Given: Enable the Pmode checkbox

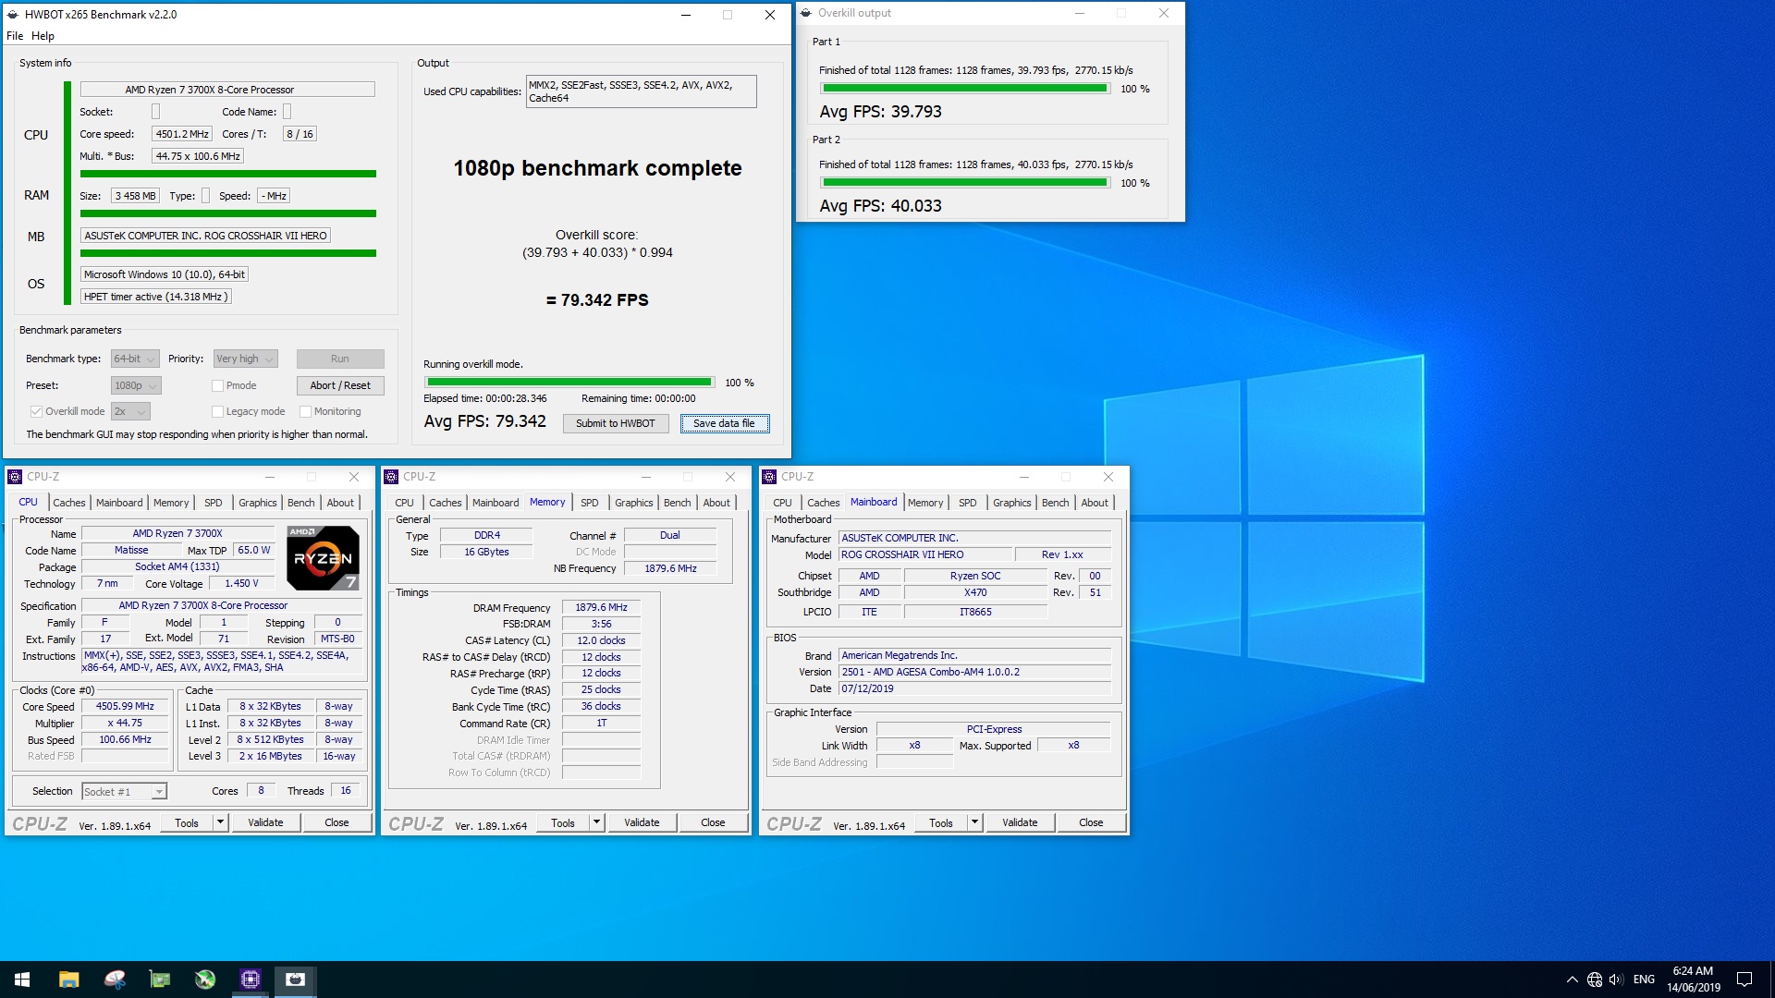Looking at the screenshot, I should point(217,385).
